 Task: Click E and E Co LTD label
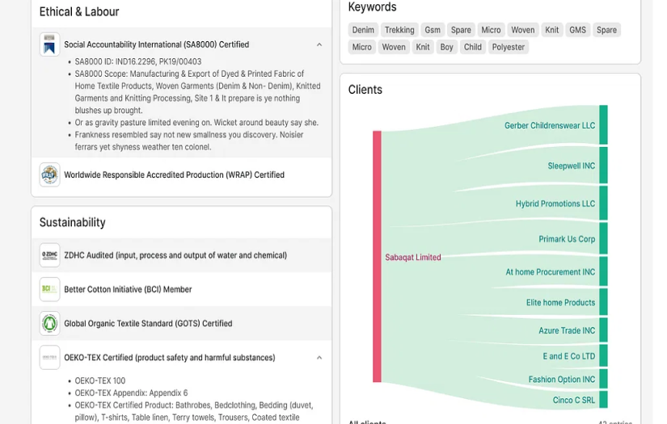tap(568, 356)
